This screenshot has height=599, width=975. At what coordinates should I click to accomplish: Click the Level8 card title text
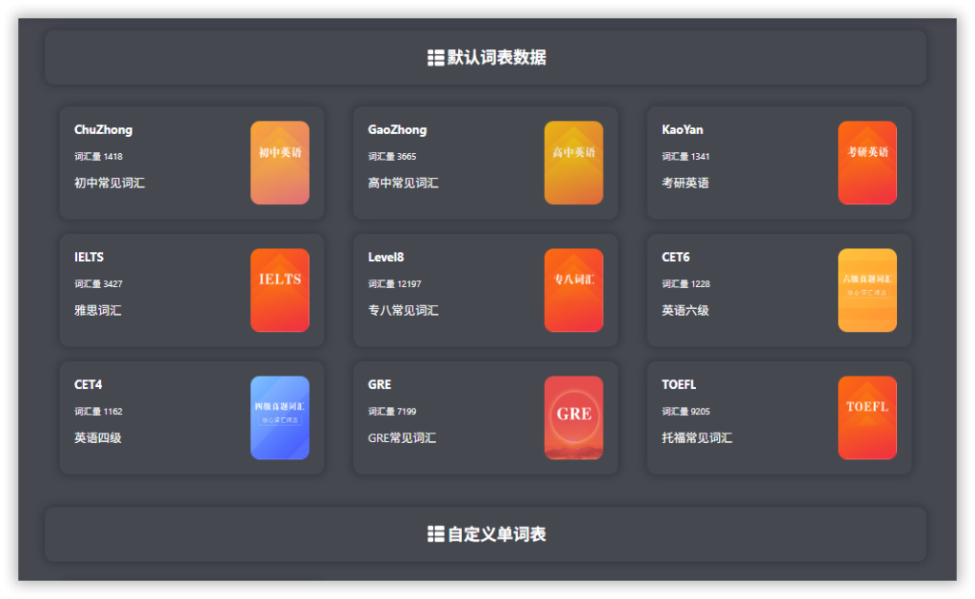(x=386, y=258)
